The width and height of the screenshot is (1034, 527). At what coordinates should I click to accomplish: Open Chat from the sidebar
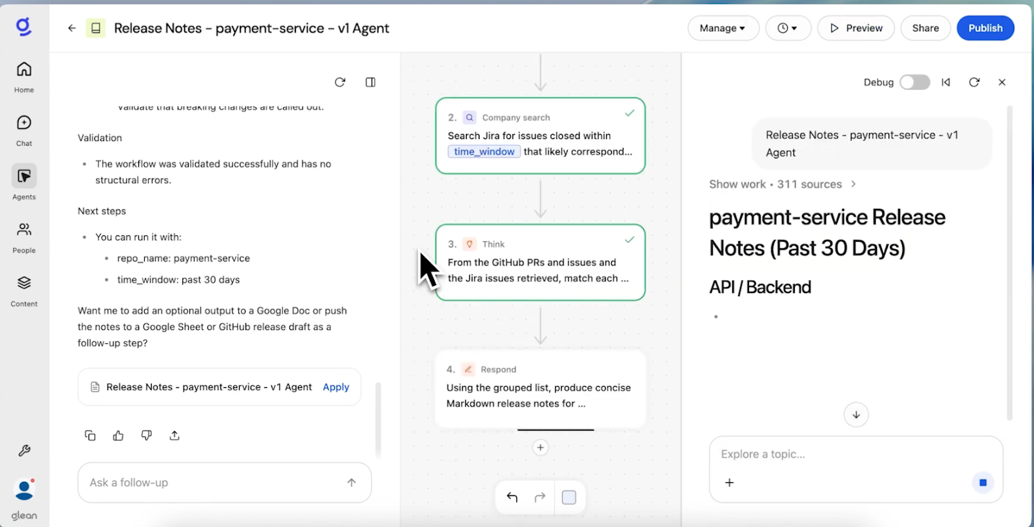[x=24, y=131]
